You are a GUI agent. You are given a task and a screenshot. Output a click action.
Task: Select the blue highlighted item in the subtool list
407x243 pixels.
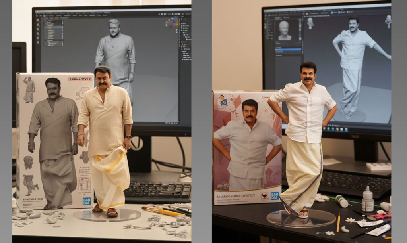click(288, 49)
